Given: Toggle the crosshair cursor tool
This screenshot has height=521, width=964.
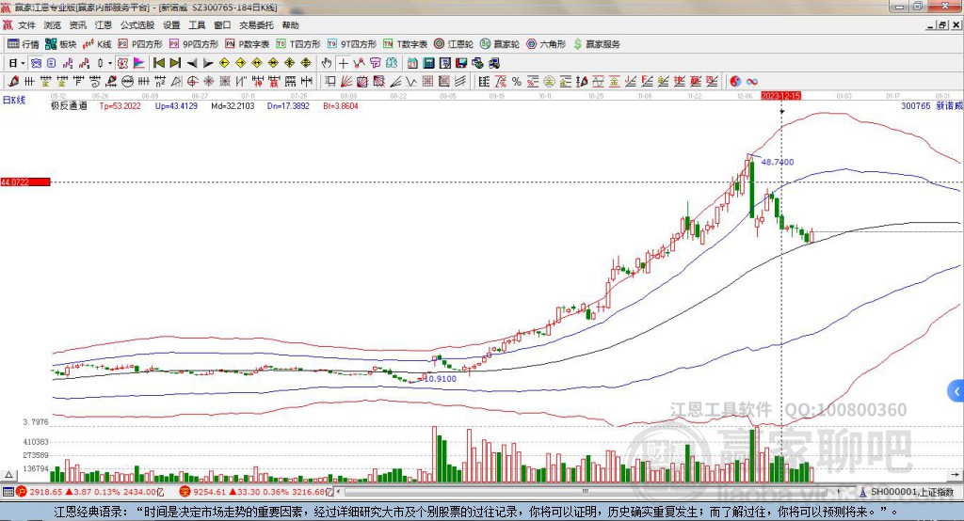Looking at the screenshot, I should click(344, 63).
